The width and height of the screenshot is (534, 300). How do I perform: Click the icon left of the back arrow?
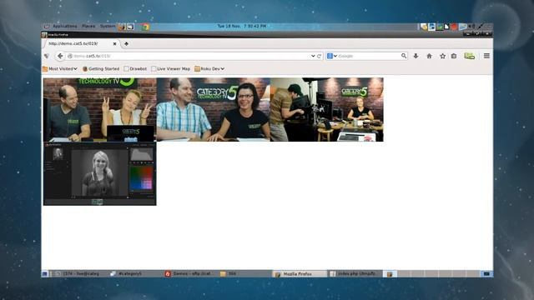pyautogui.click(x=47, y=56)
